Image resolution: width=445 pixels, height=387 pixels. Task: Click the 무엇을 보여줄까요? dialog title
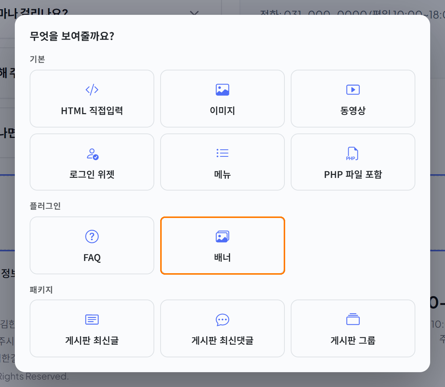72,36
